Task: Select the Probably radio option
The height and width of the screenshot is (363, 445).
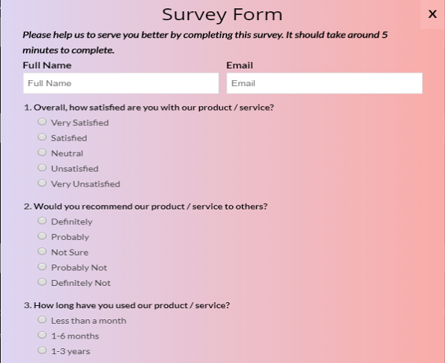Action: click(42, 236)
